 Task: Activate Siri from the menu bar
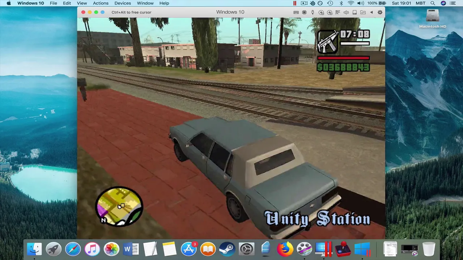[444, 3]
